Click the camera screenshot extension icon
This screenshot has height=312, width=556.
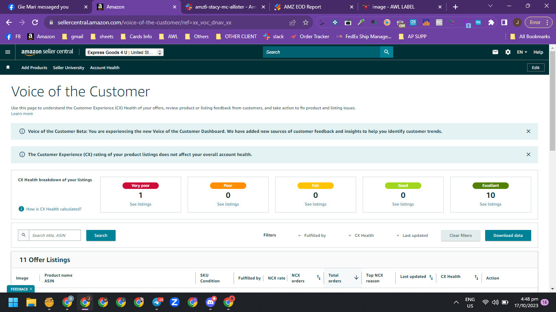pos(348,22)
